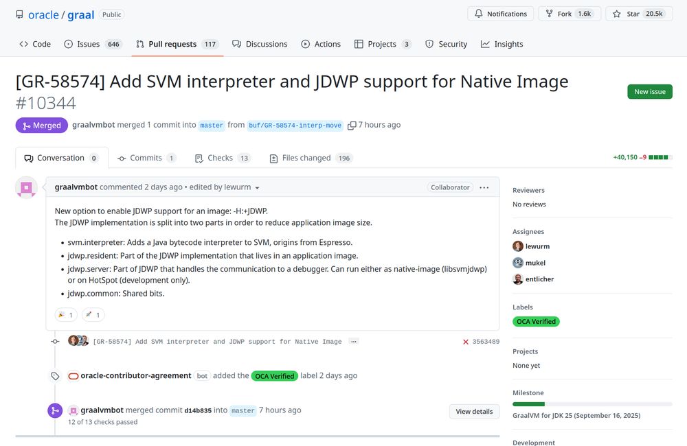Click the failed check X icon
The image size is (687, 446).
click(465, 342)
